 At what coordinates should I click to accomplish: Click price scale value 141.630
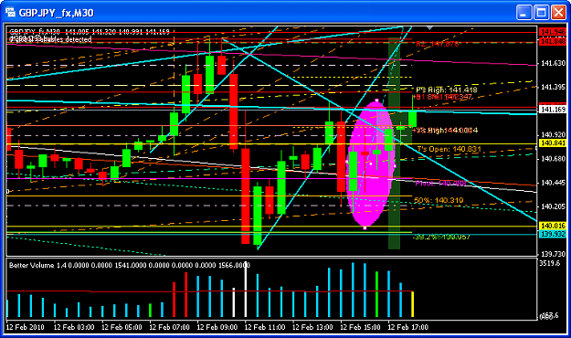(x=553, y=63)
